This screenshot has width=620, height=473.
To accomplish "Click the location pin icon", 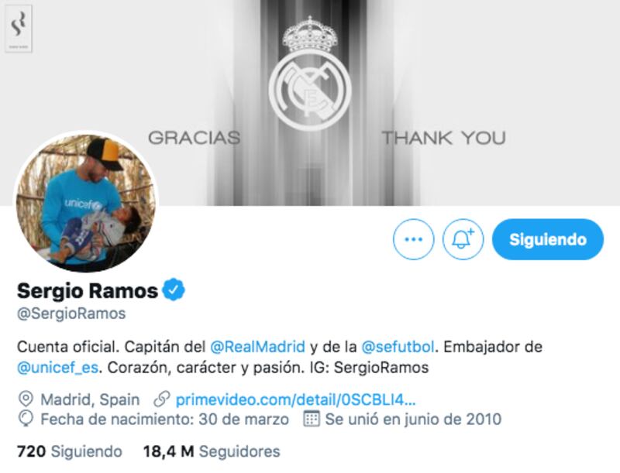I will point(26,399).
